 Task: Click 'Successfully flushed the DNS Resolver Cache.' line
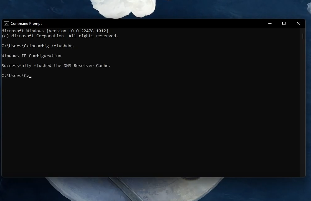(x=56, y=65)
